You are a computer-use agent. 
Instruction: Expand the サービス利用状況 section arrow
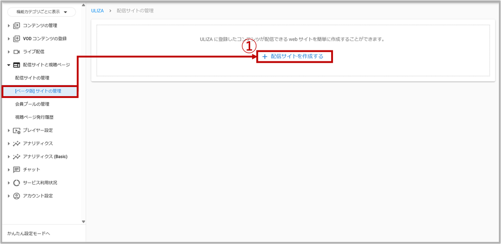(9, 183)
